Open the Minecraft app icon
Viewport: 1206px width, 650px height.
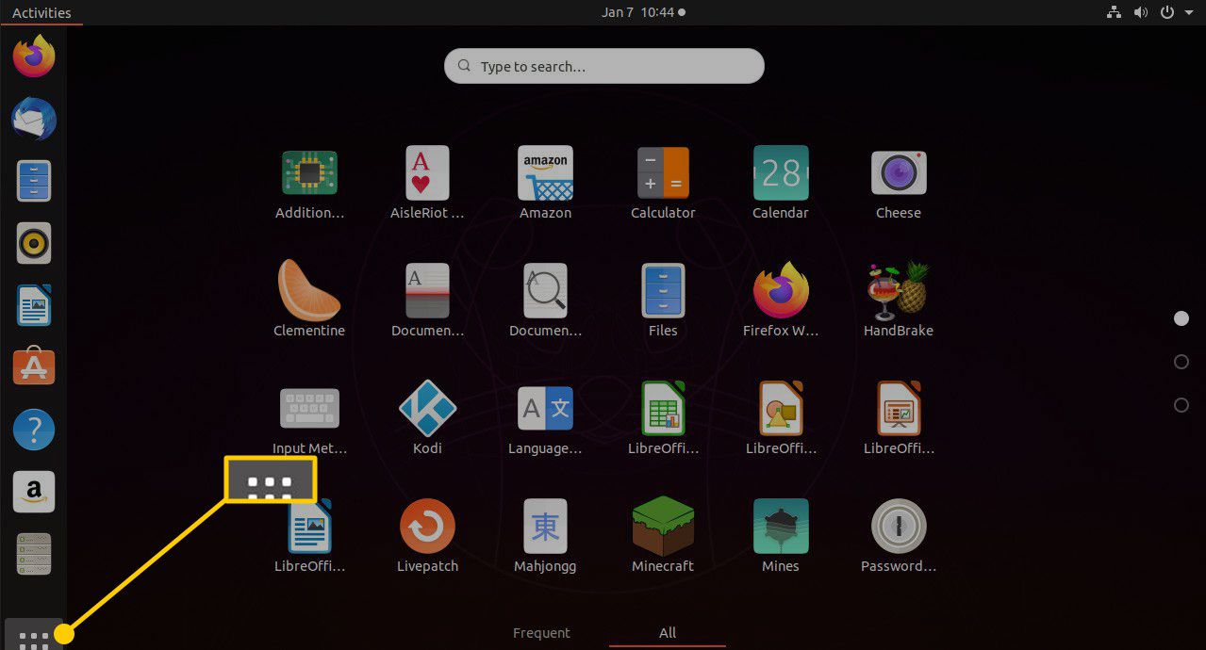(x=663, y=527)
